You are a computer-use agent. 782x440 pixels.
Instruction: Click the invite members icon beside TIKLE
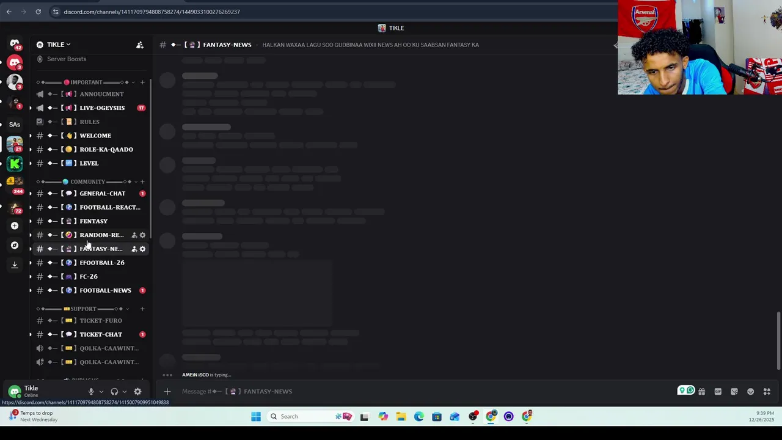[140, 45]
